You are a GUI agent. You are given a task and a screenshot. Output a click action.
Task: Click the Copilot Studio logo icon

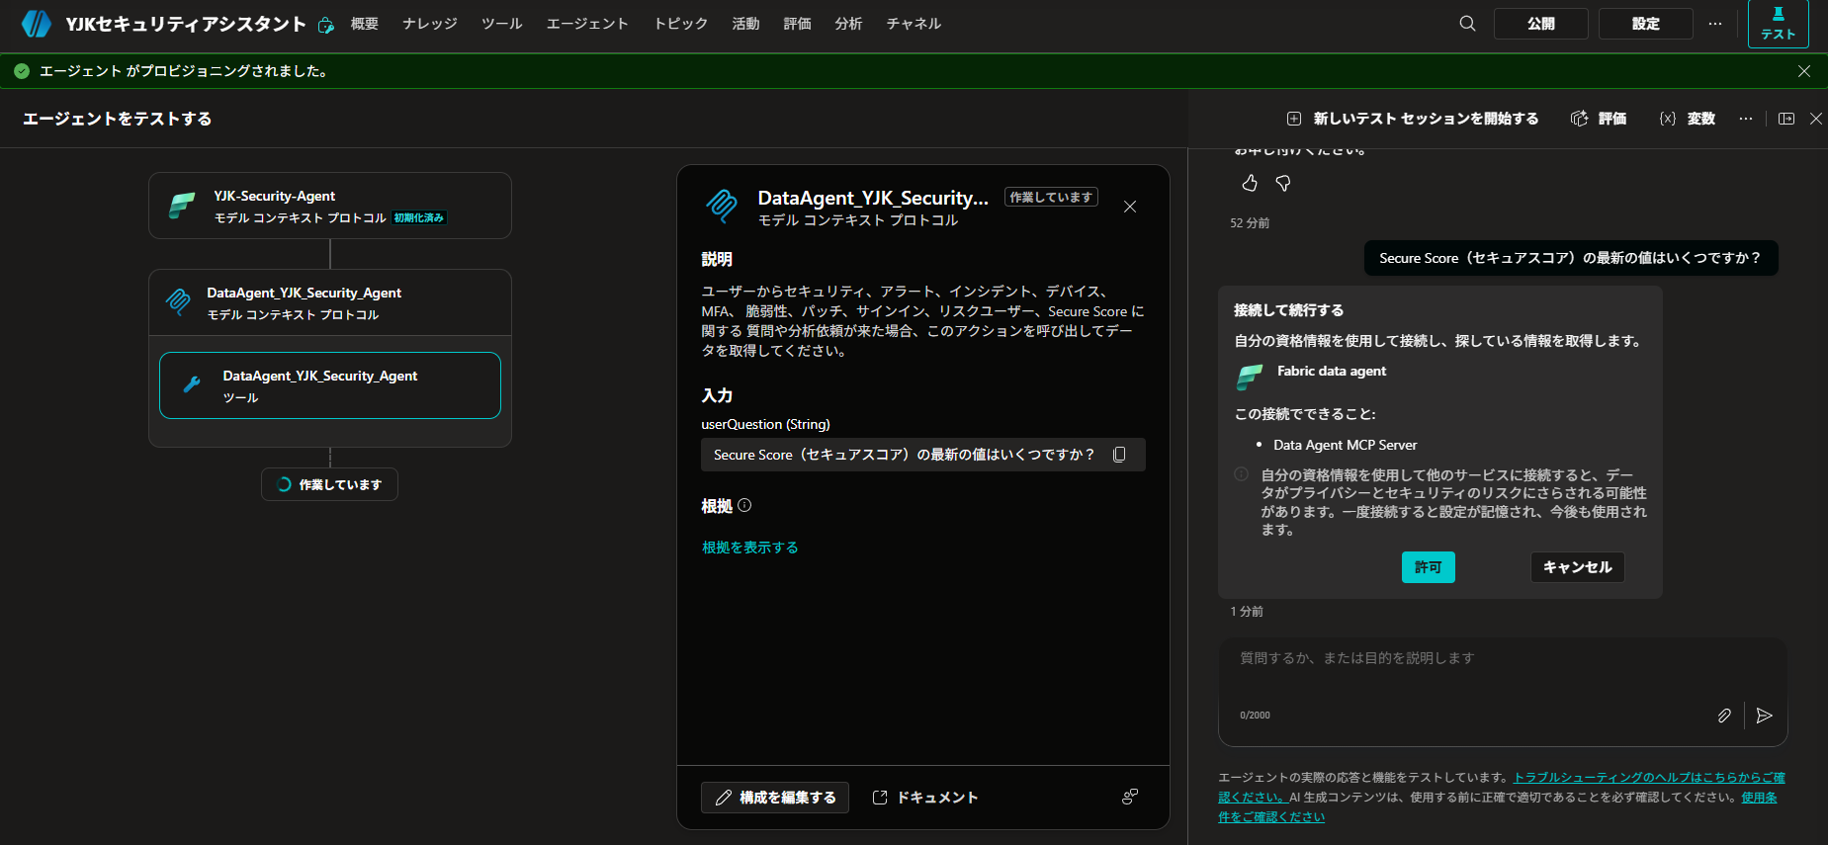click(x=36, y=24)
